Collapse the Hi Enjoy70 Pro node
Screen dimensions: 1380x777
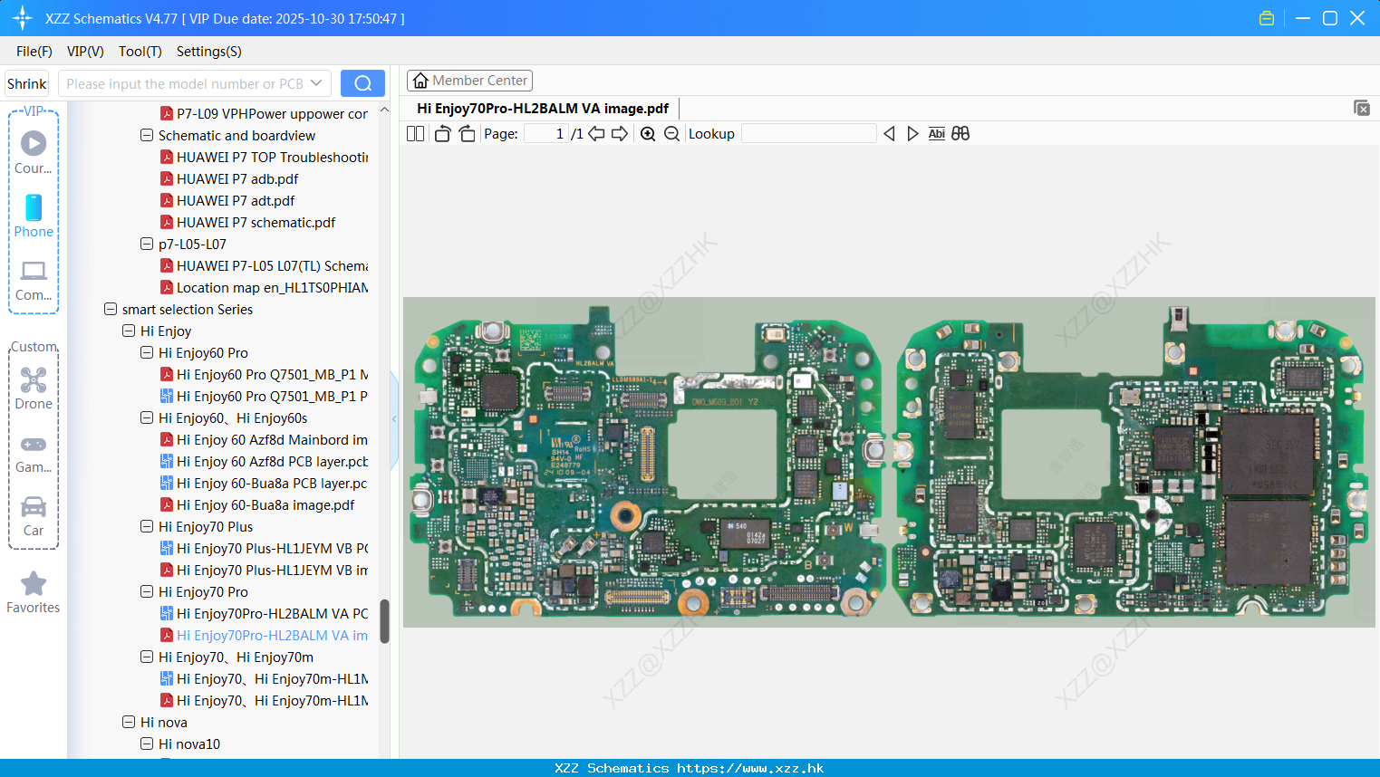click(147, 592)
